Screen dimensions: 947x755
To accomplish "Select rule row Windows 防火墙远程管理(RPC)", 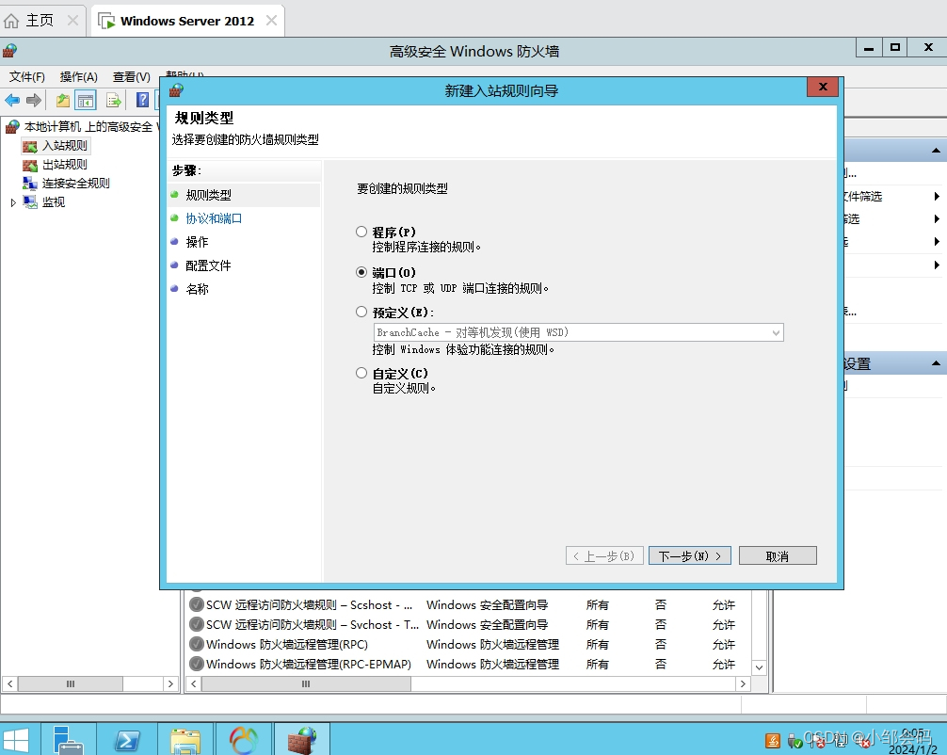I will pyautogui.click(x=470, y=645).
